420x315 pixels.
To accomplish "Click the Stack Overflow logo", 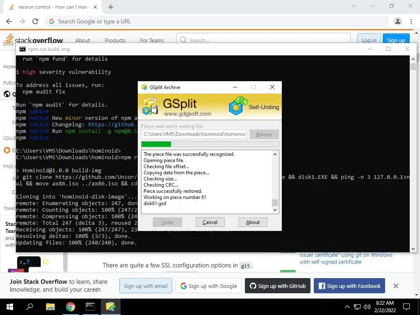I will tap(34, 40).
